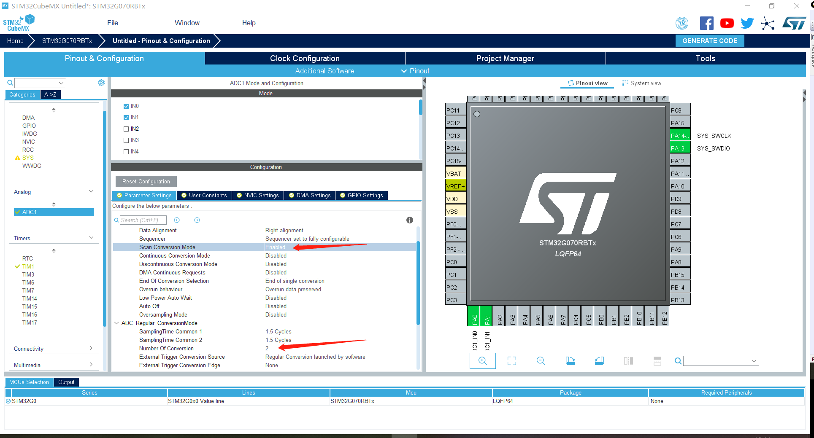This screenshot has width=814, height=438.
Task: Open the Window menu
Action: coord(187,23)
